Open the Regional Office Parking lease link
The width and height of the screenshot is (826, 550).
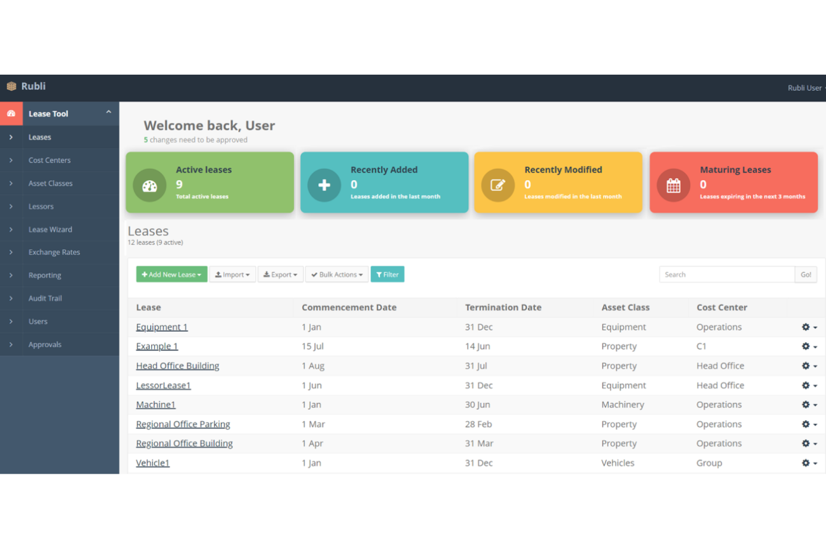183,424
